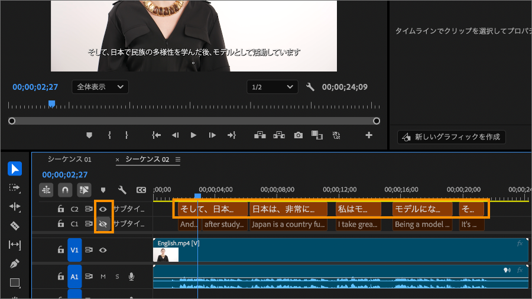532x299 pixels.
Task: Select the Track Select Forward tool
Action: click(15, 188)
